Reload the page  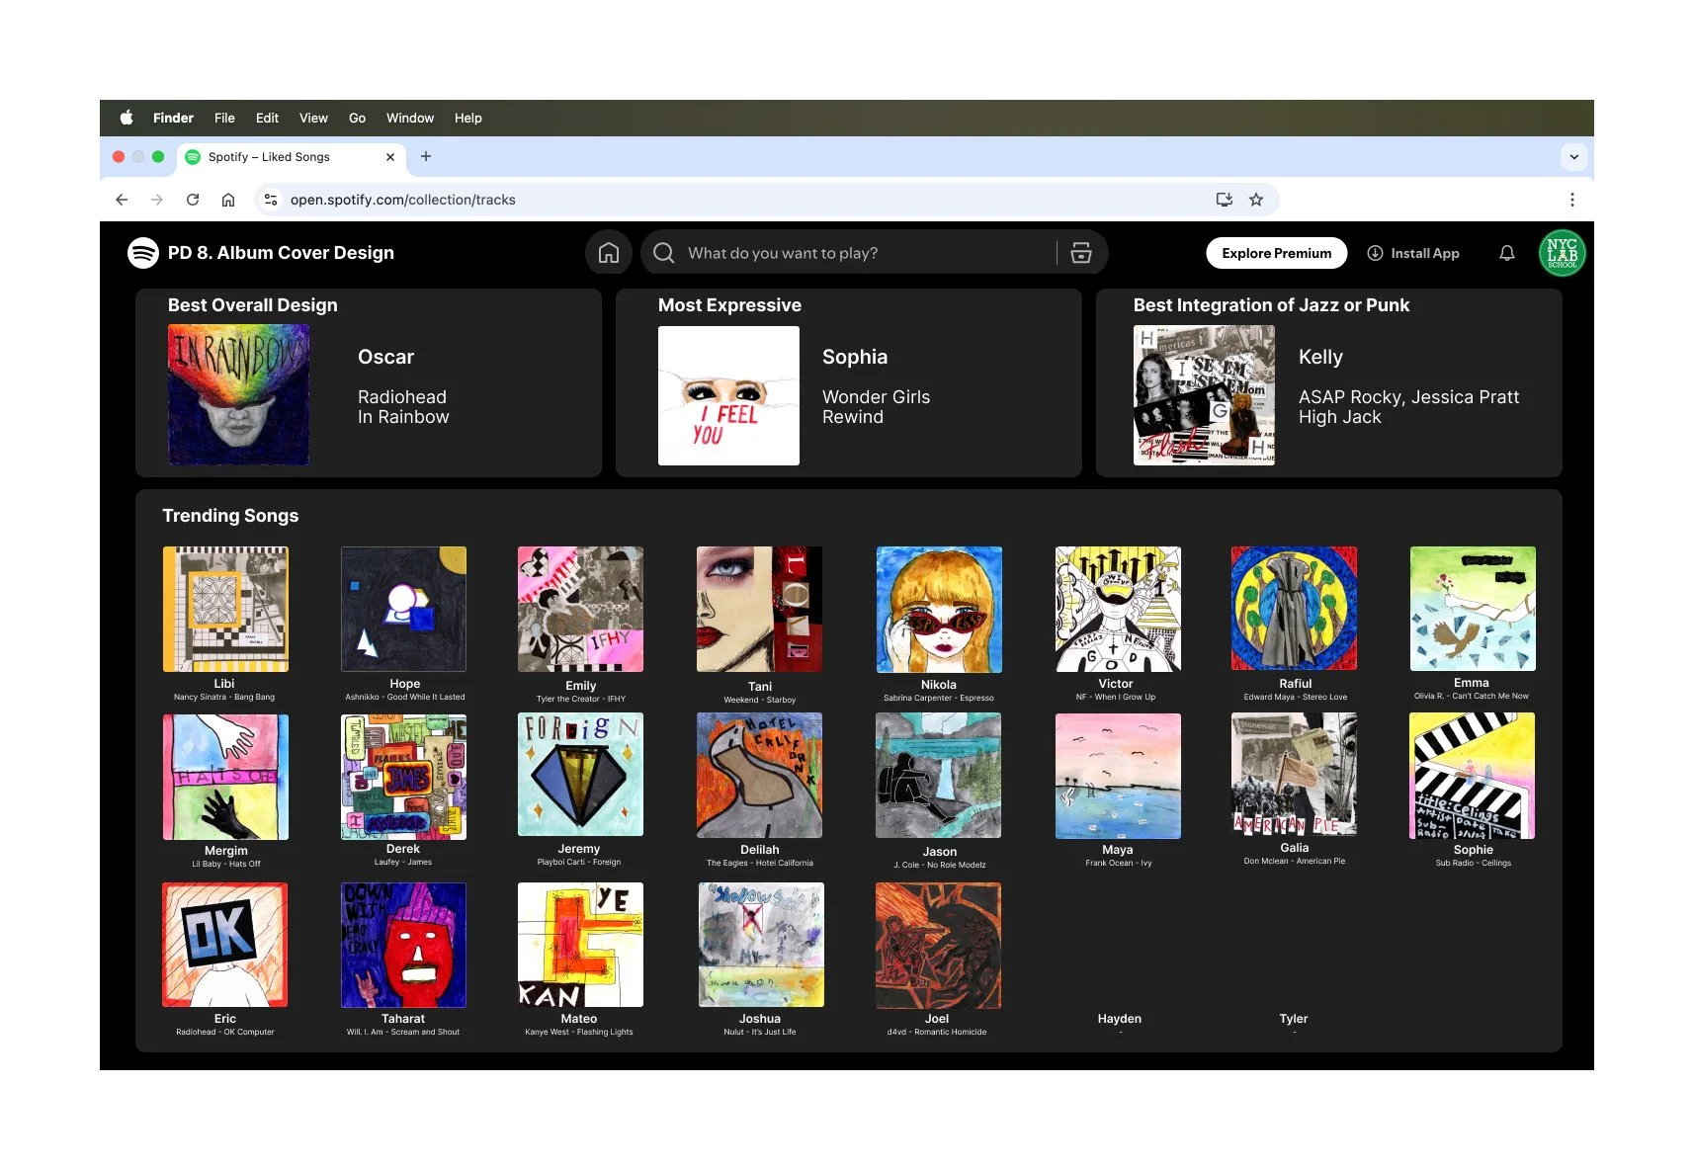(193, 200)
